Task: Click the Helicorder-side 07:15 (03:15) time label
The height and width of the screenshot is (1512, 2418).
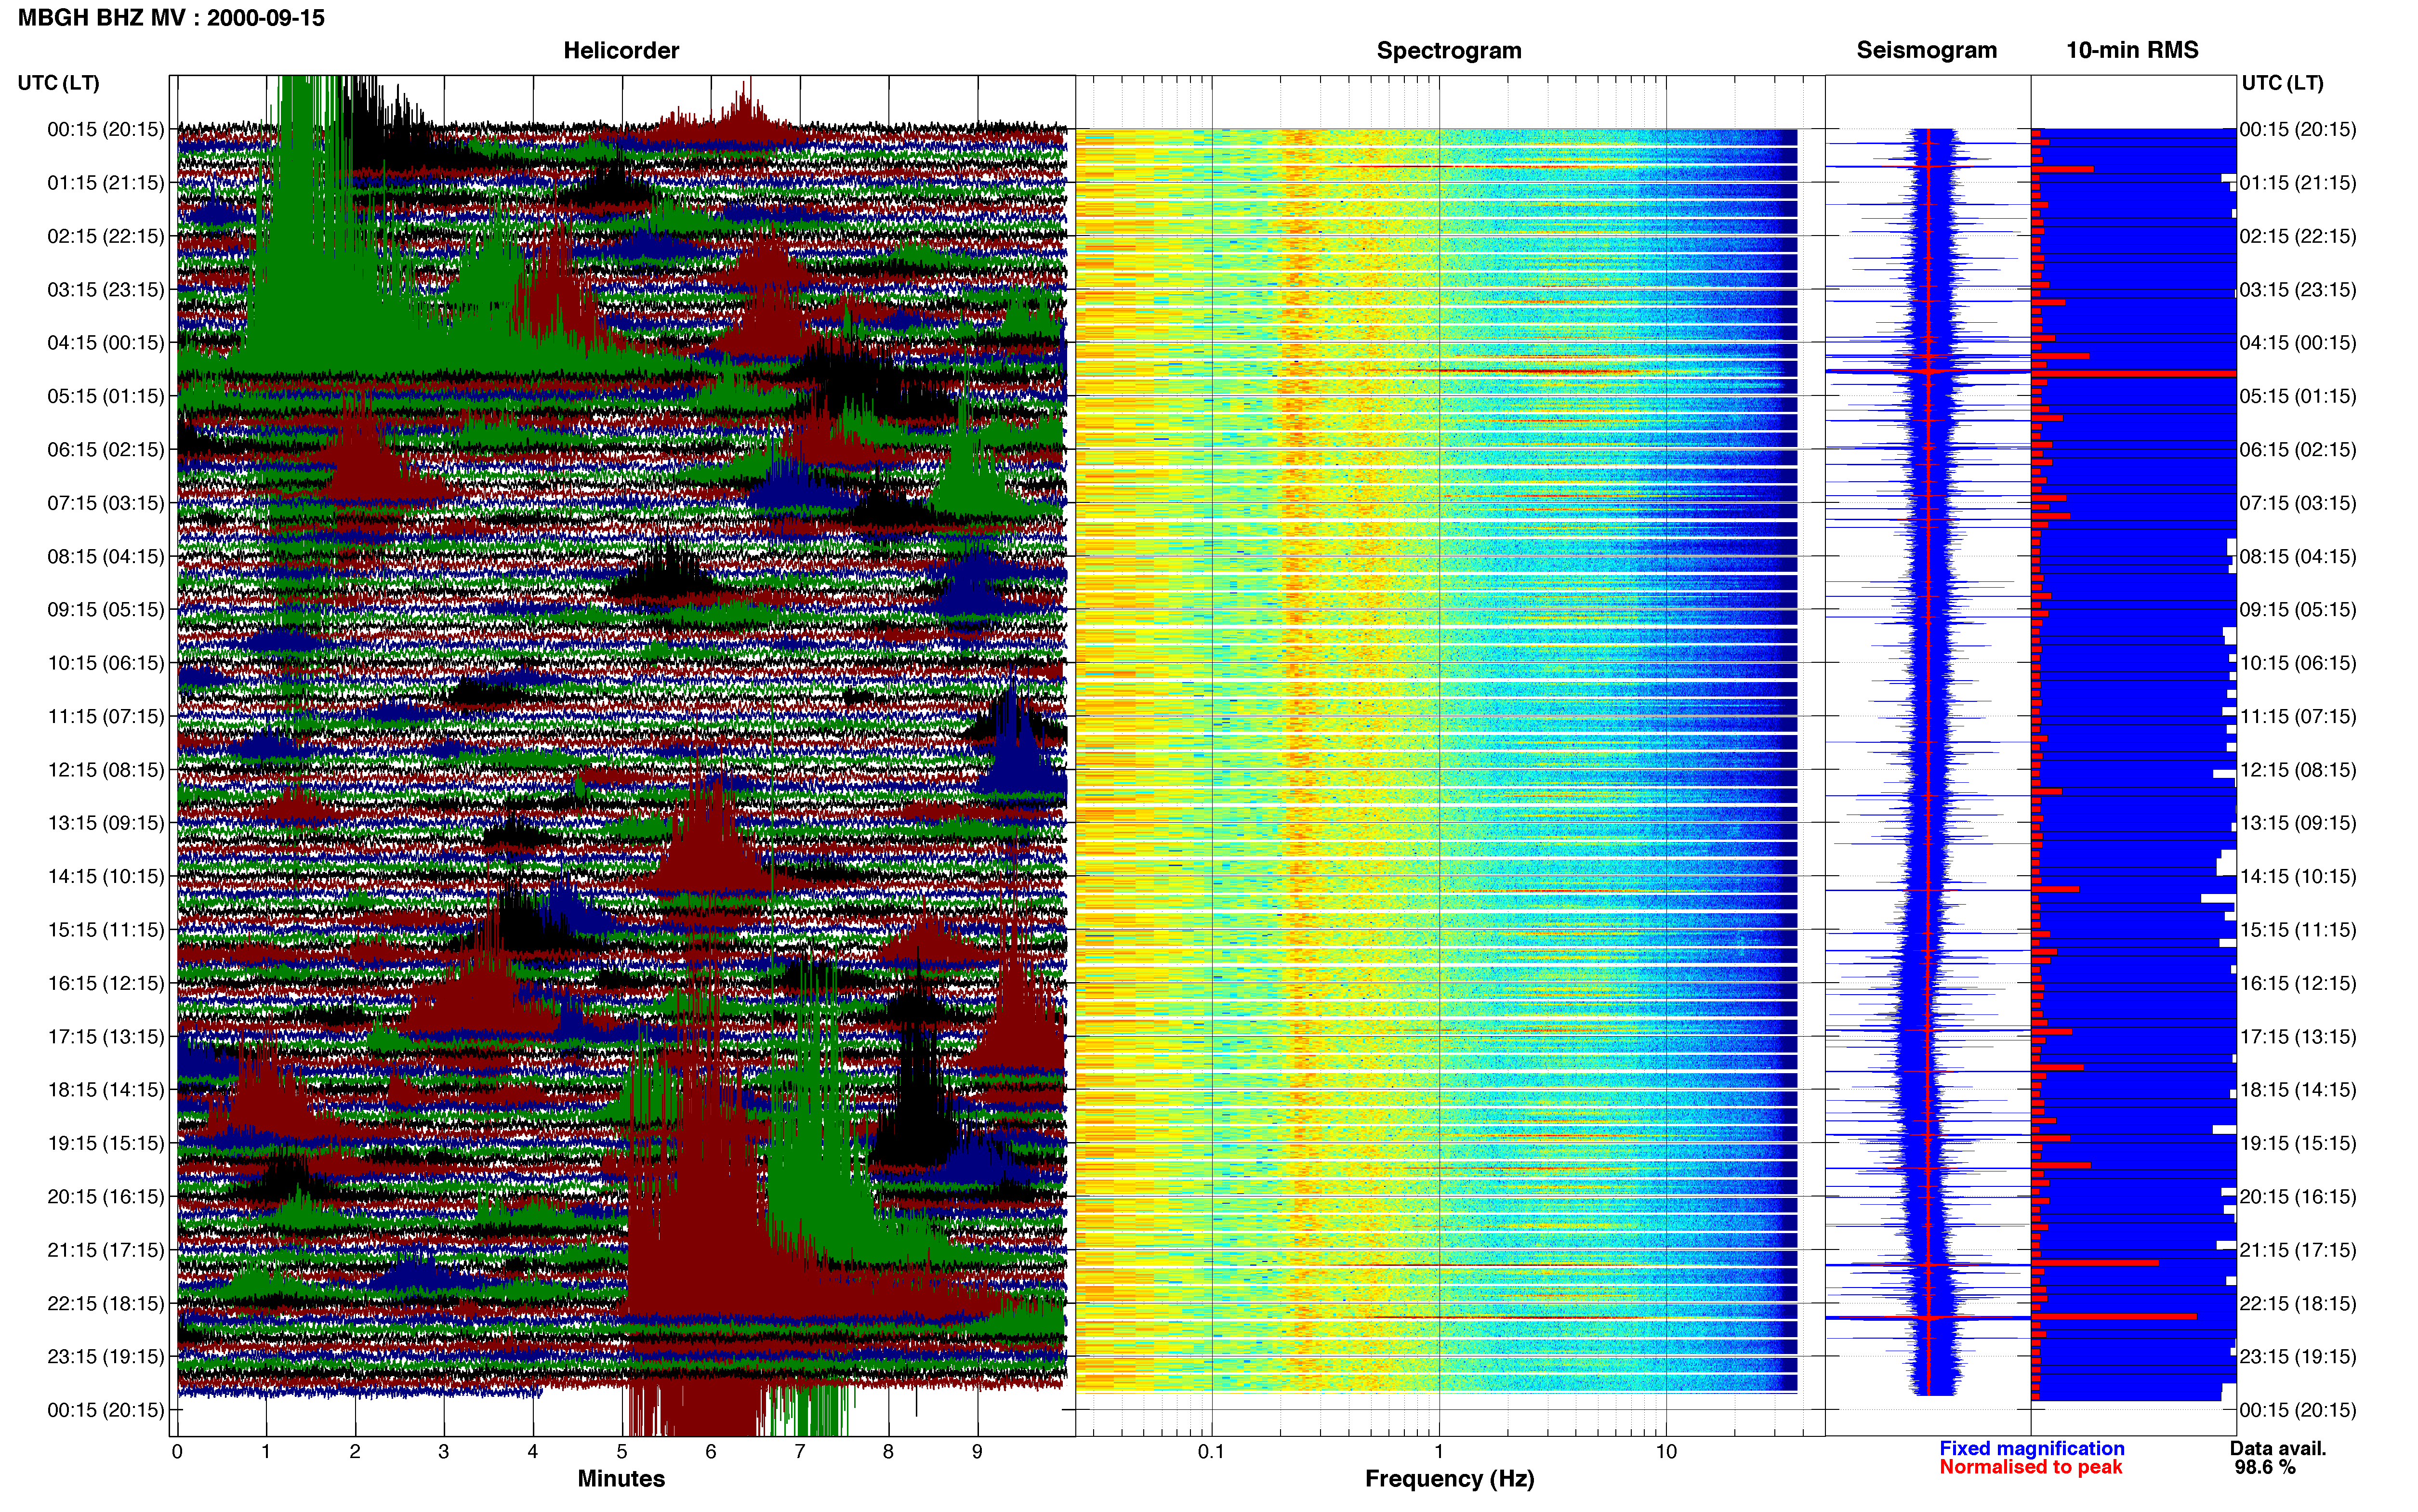Action: [106, 502]
